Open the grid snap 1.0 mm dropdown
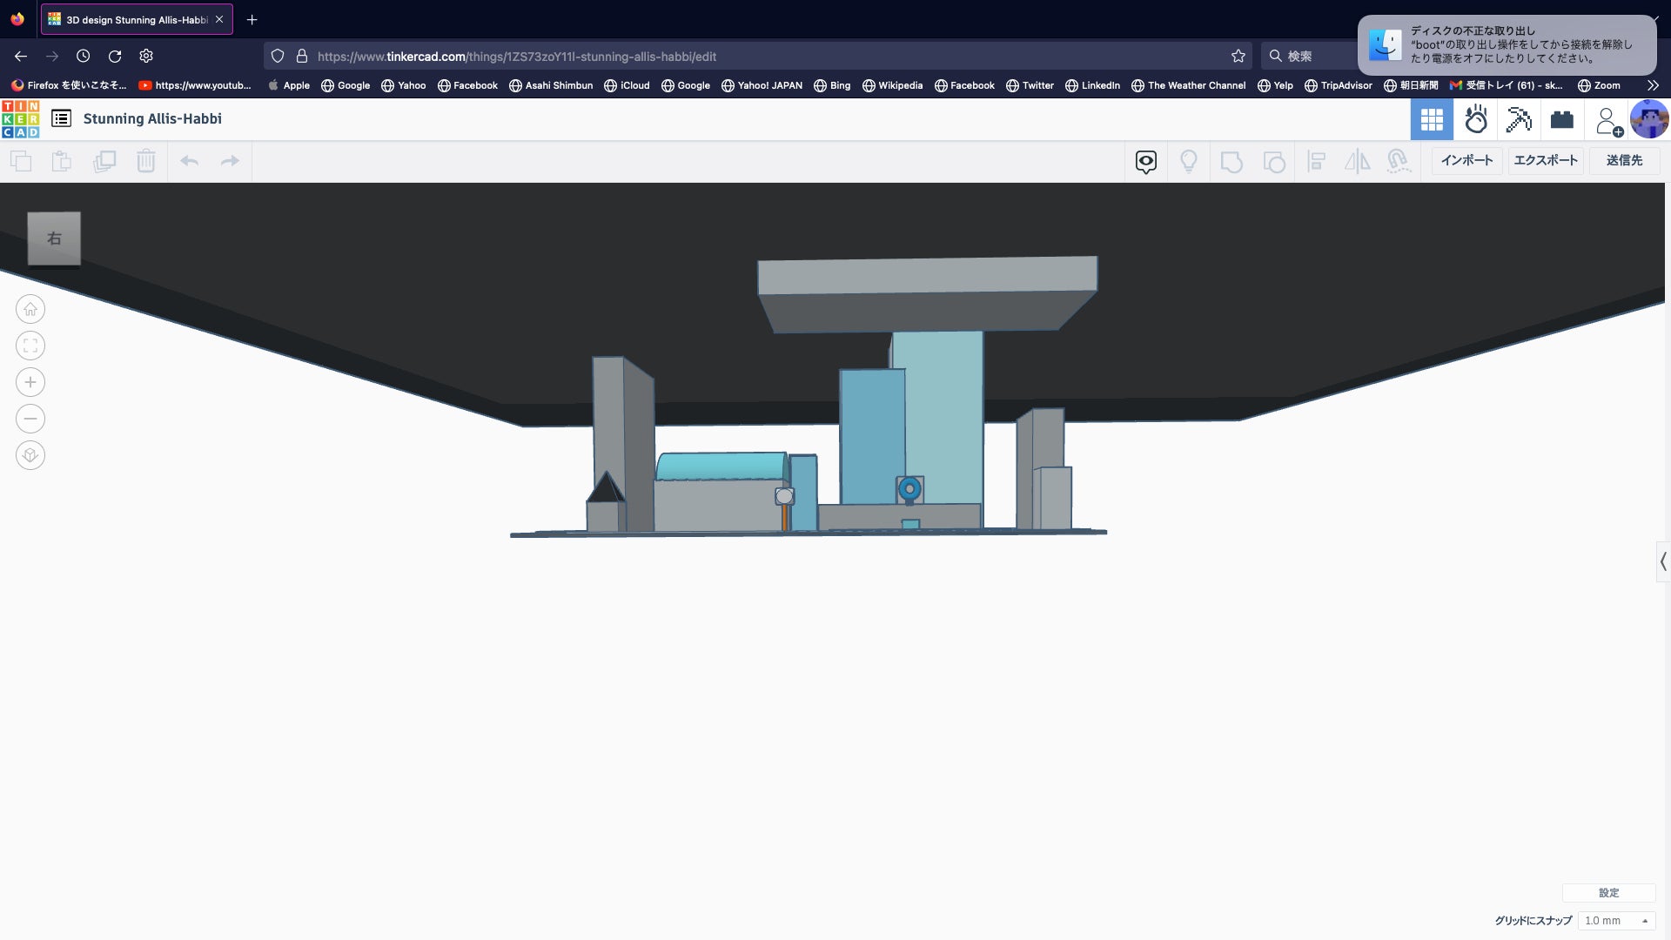The width and height of the screenshot is (1671, 940). 1616,921
